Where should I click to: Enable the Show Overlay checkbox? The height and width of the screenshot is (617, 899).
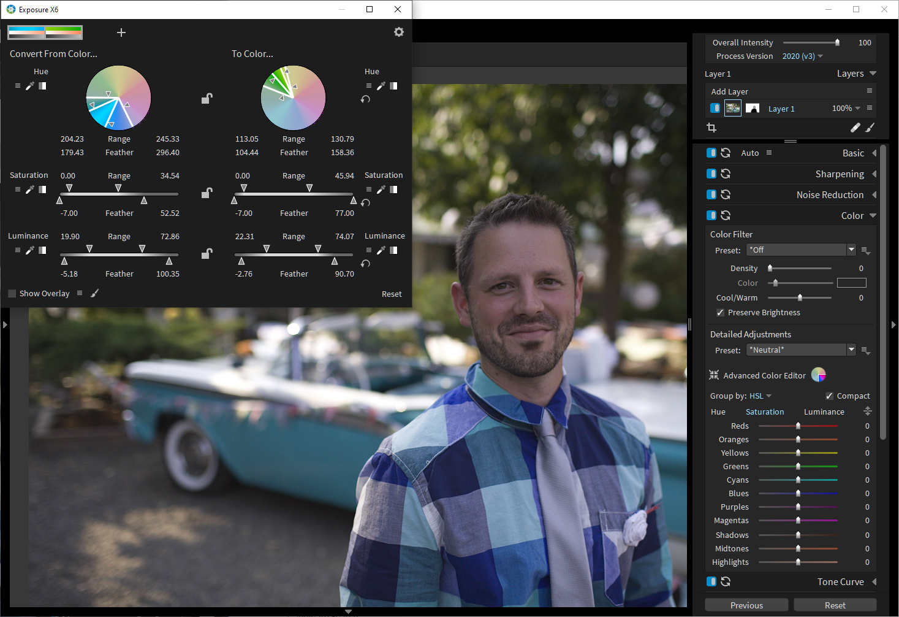(x=12, y=294)
